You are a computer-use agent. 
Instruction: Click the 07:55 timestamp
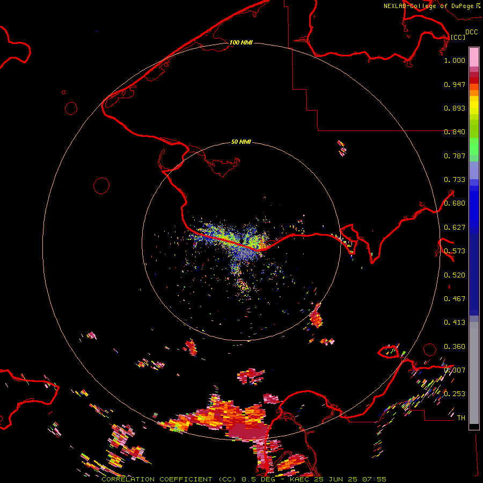pyautogui.click(x=374, y=479)
